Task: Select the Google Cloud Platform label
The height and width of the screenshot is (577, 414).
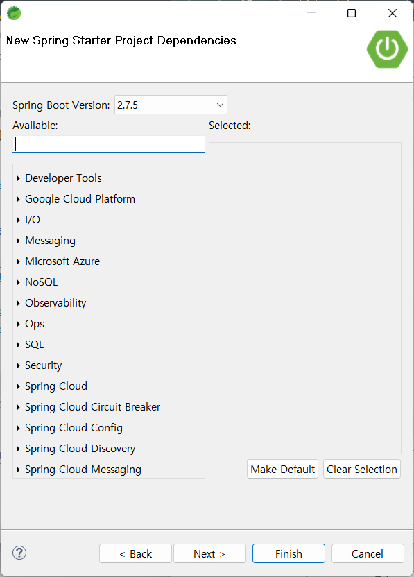Action: pyautogui.click(x=80, y=199)
